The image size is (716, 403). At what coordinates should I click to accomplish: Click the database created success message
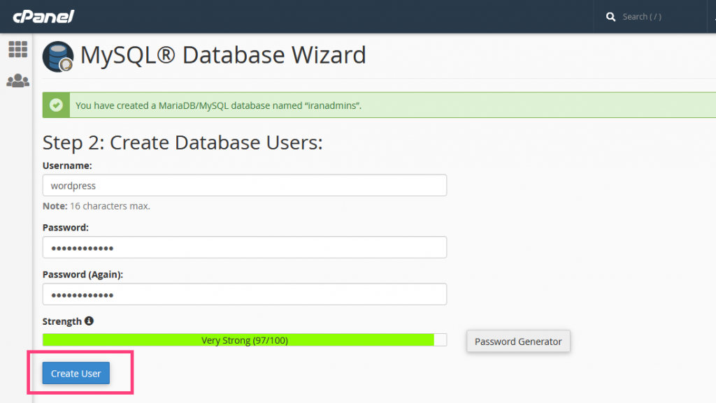[x=218, y=105]
